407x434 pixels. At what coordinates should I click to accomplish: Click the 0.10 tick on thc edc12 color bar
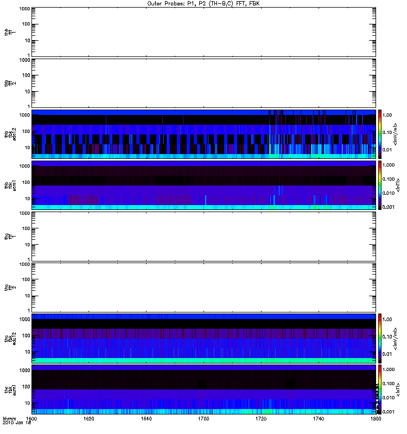387,337
